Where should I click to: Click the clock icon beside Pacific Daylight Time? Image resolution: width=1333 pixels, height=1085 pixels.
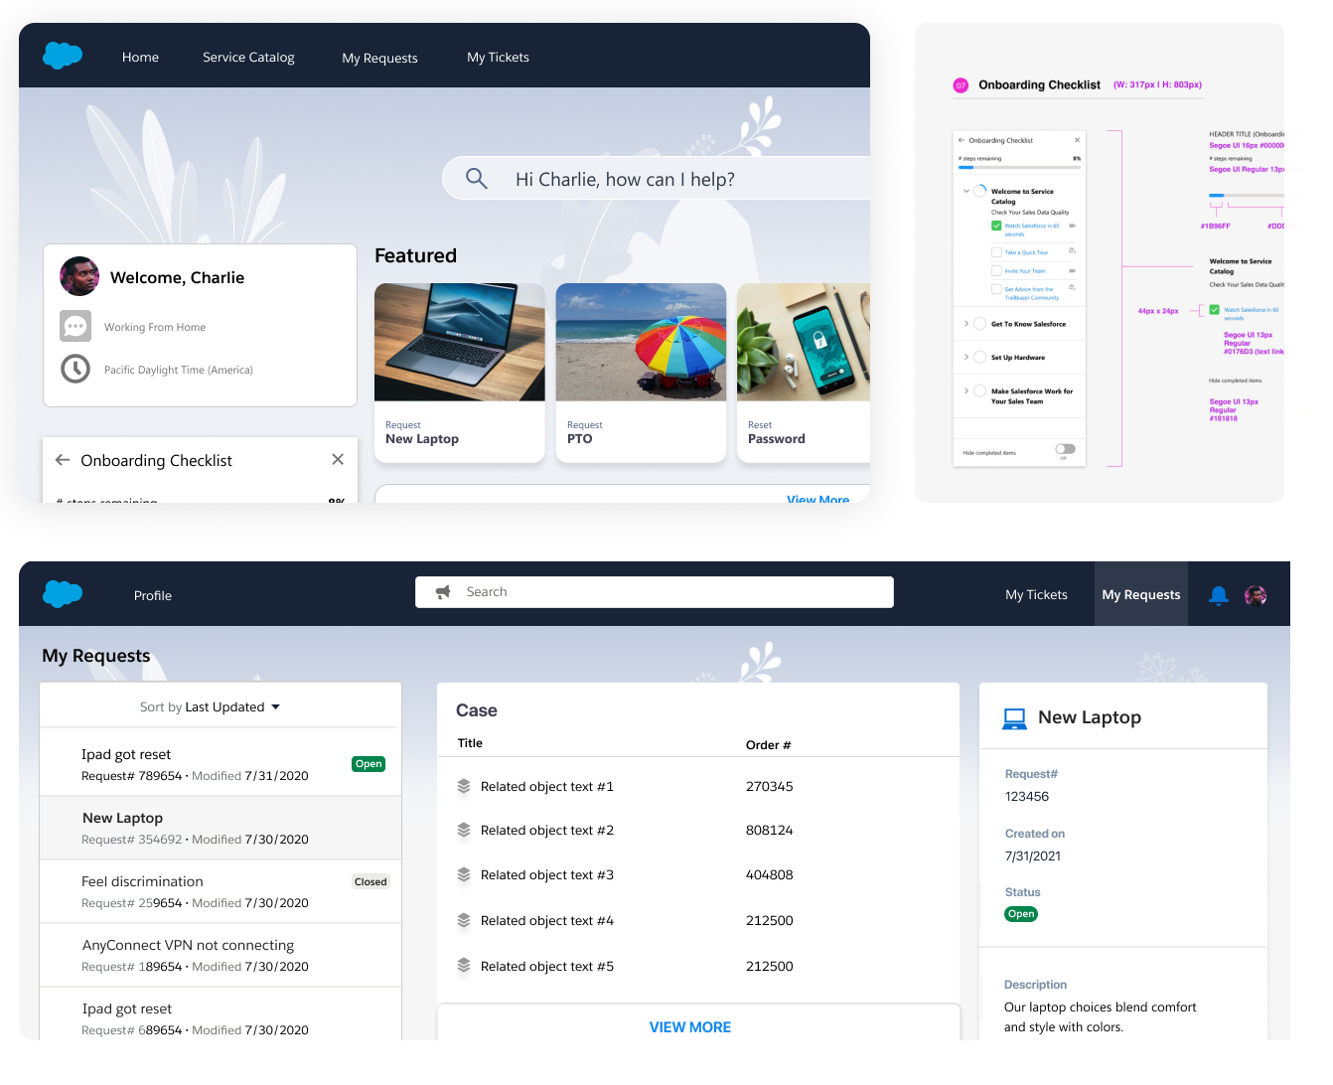point(75,369)
